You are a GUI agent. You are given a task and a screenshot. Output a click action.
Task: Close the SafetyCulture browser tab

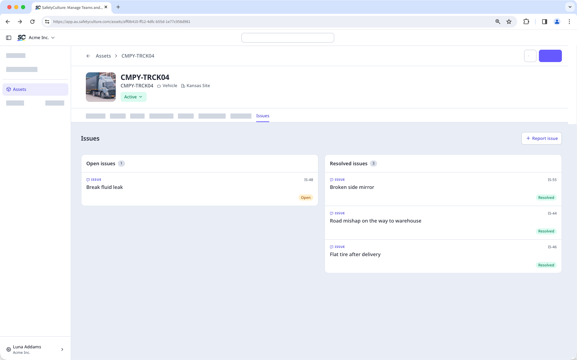tap(106, 7)
